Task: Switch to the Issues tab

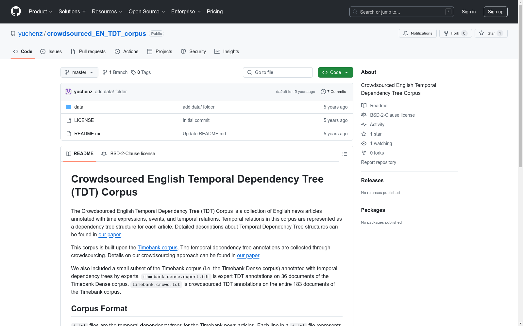Action: coord(51,52)
